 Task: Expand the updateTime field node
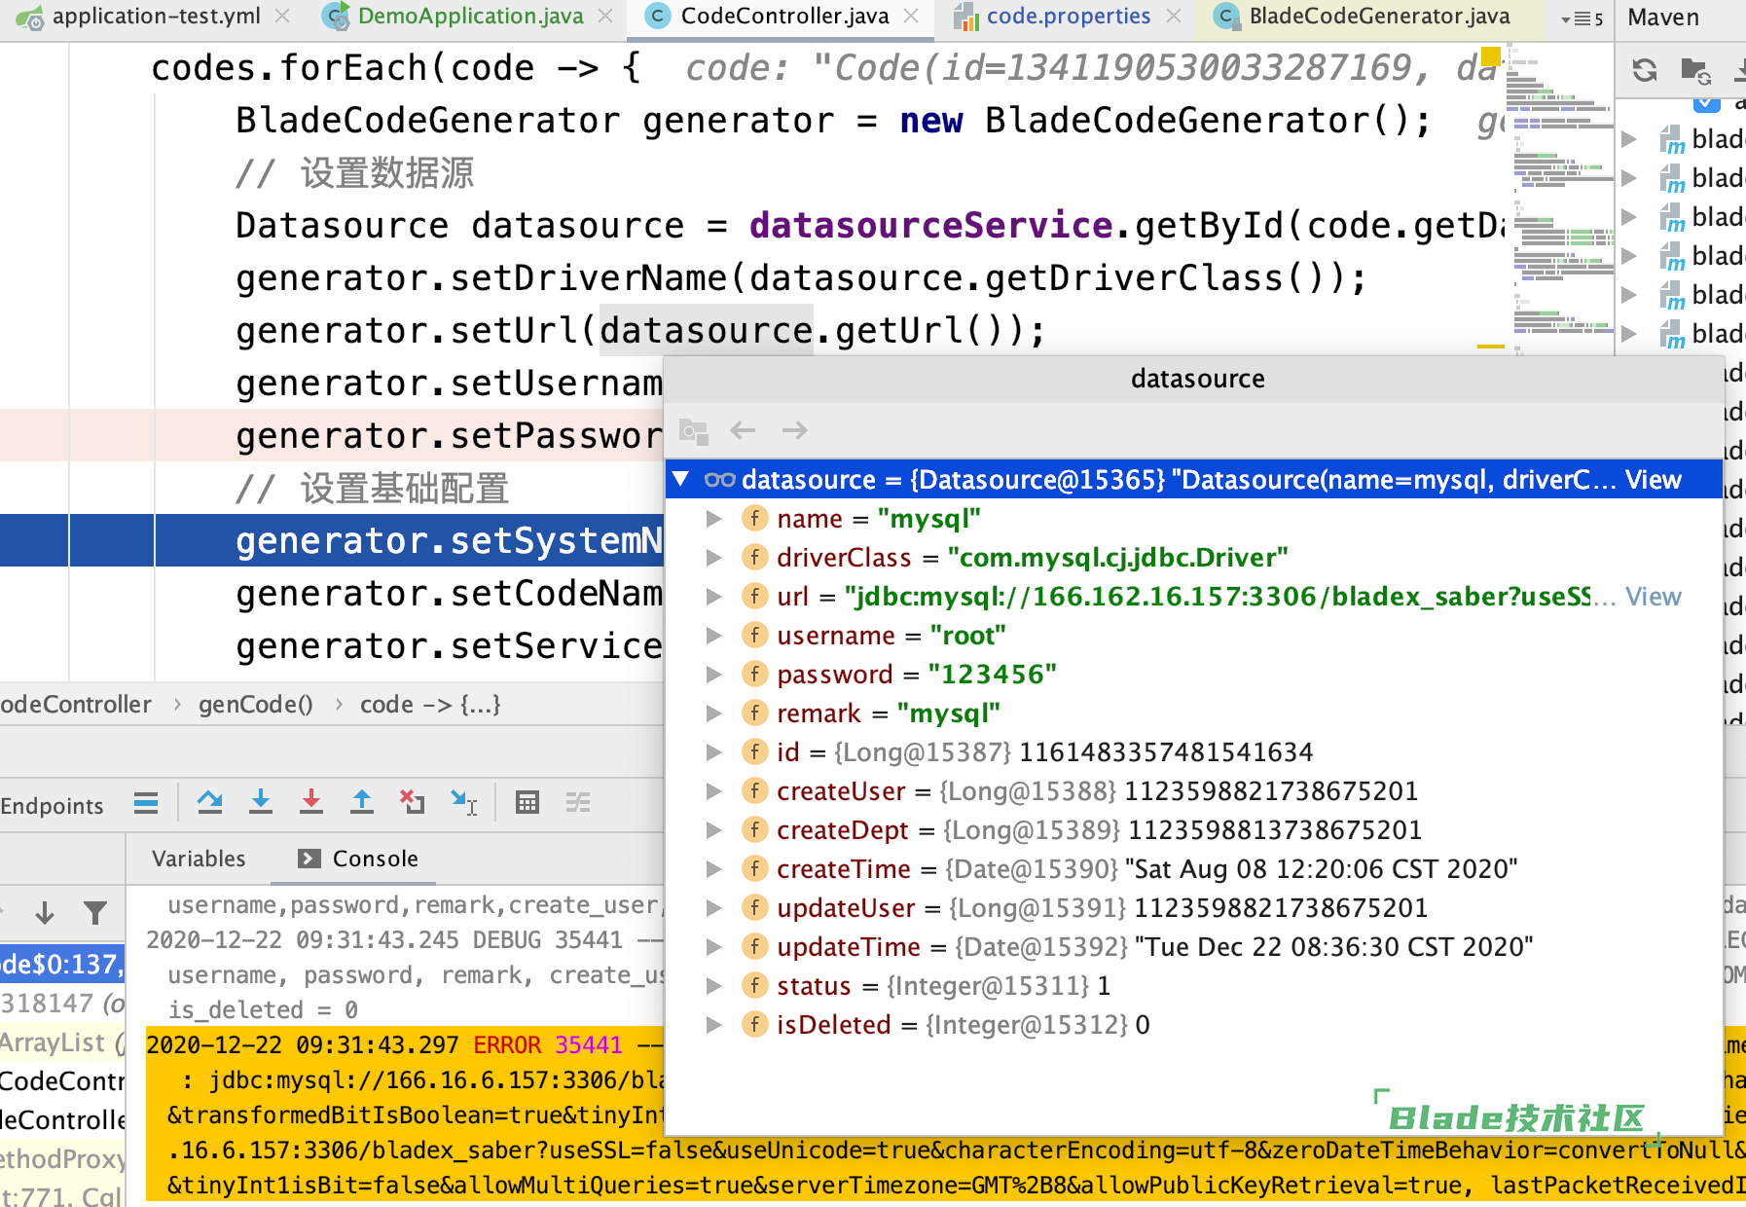point(714,947)
